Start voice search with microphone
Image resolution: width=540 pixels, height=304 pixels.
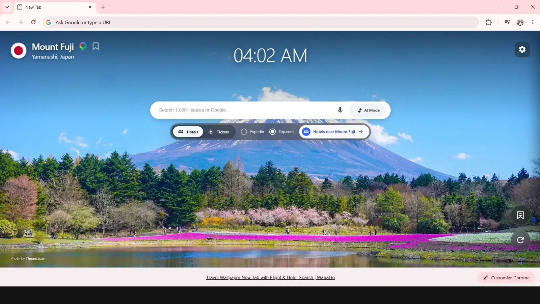click(x=340, y=110)
